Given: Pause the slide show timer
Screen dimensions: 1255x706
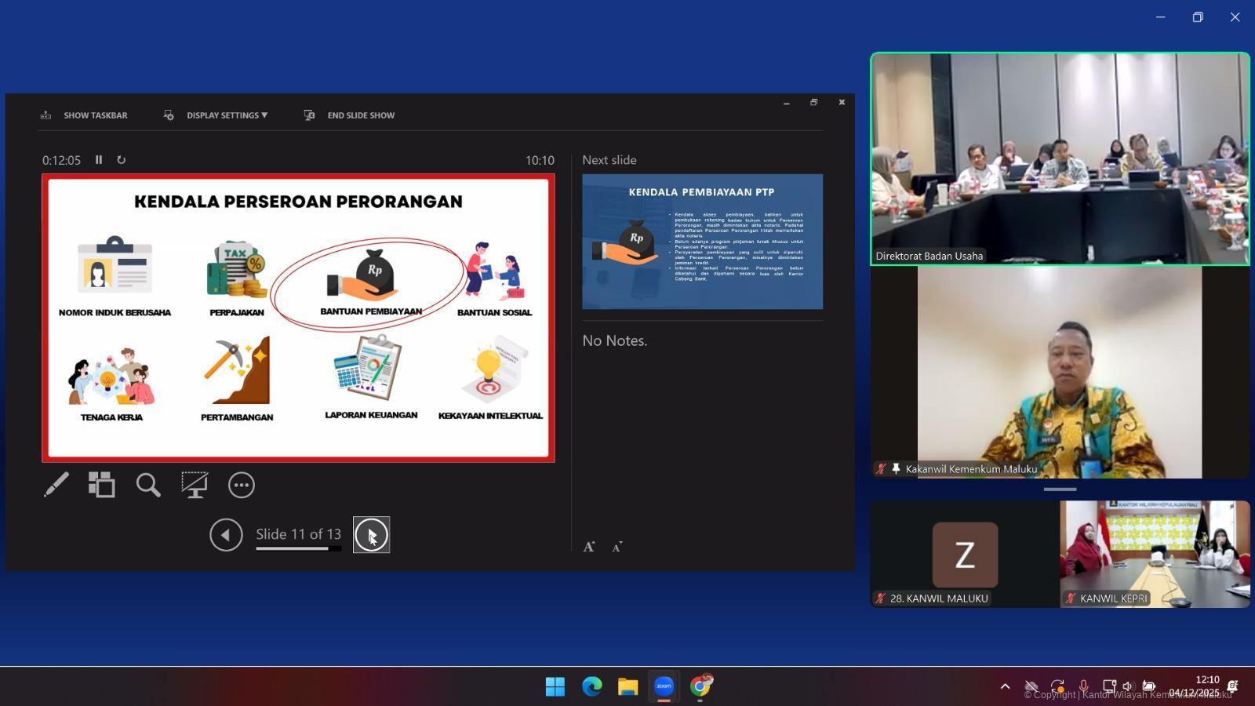Looking at the screenshot, I should pyautogui.click(x=99, y=160).
